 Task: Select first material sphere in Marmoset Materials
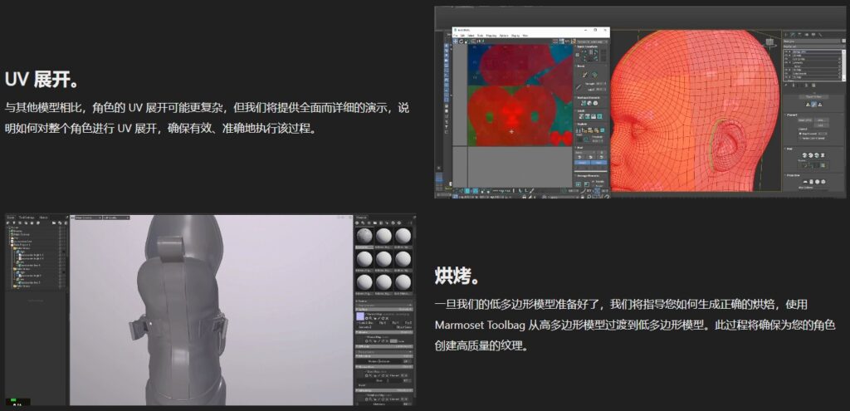click(x=364, y=236)
